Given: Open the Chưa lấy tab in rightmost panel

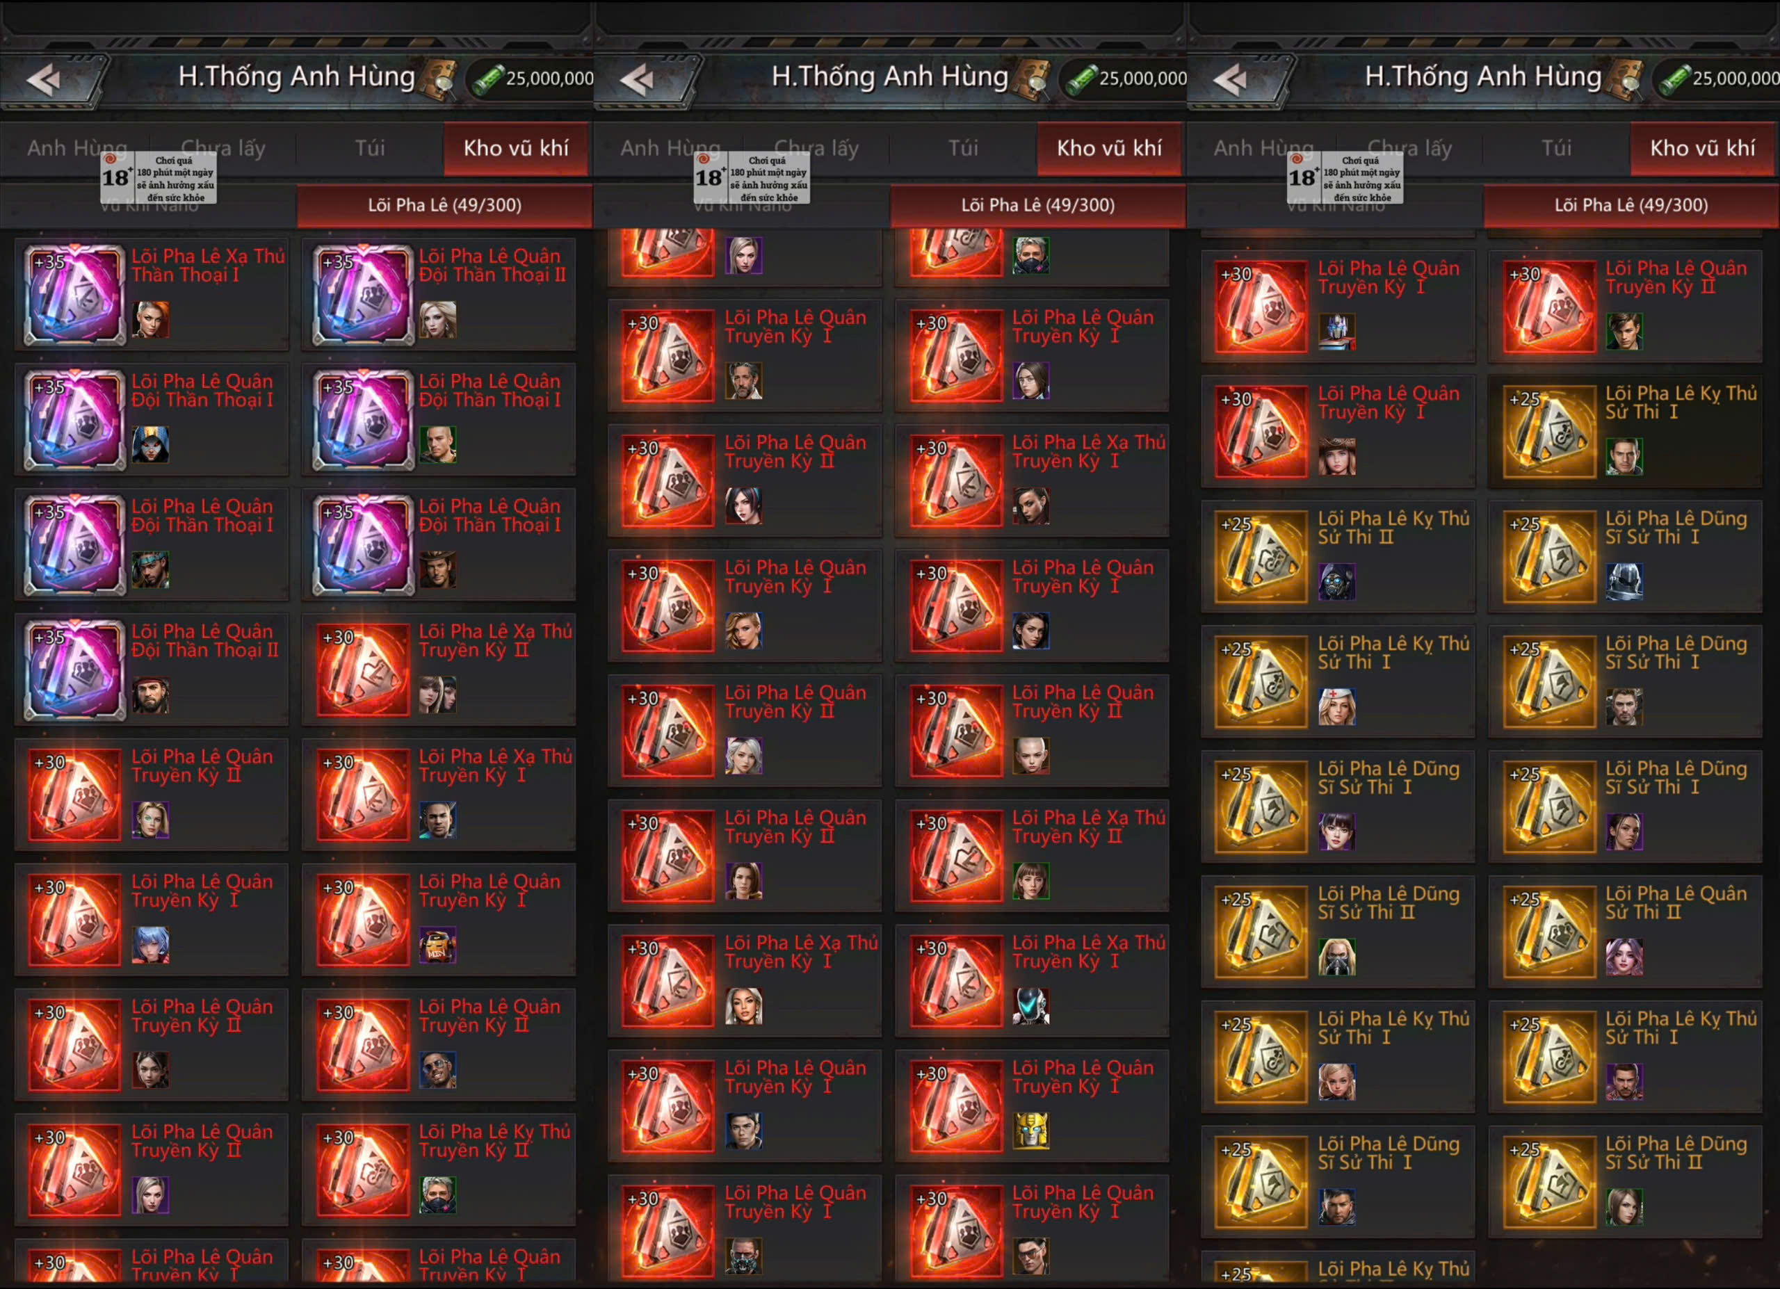Looking at the screenshot, I should click(x=1409, y=147).
